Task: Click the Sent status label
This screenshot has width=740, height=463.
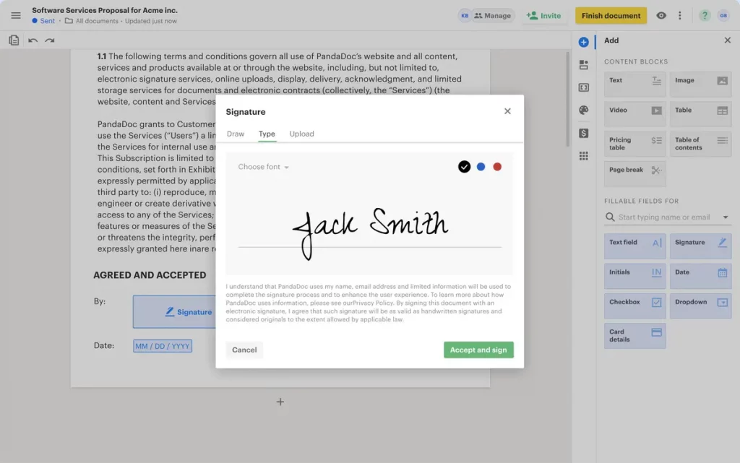Action: click(x=43, y=21)
